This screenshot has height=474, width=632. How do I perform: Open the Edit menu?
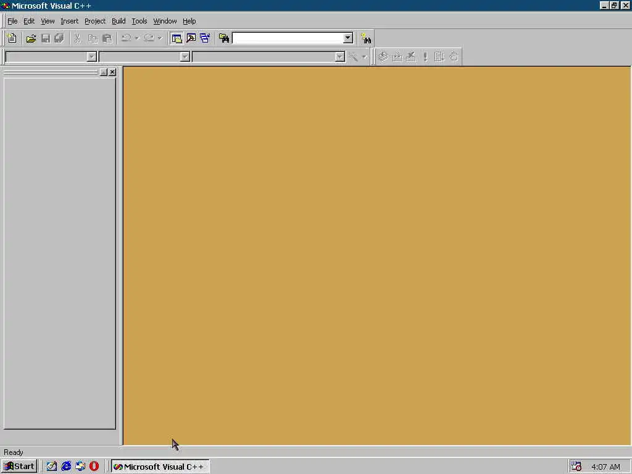[29, 22]
